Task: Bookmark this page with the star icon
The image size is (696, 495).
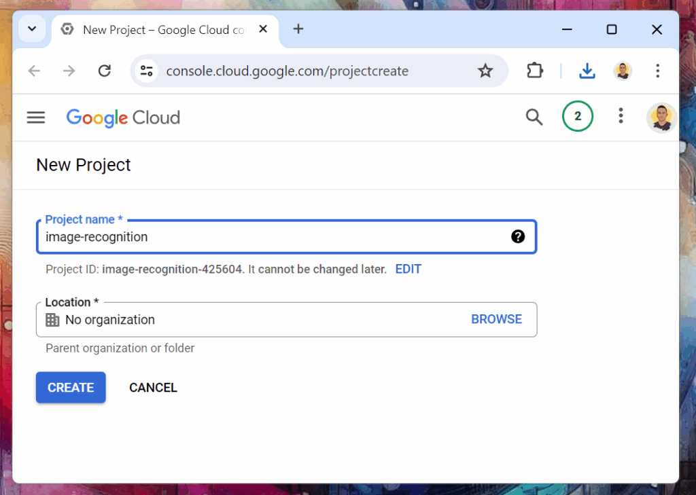Action: [485, 71]
